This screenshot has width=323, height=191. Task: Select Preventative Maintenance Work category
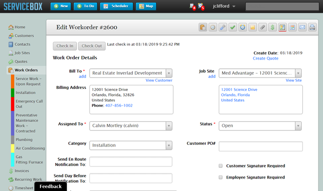click(x=27, y=123)
